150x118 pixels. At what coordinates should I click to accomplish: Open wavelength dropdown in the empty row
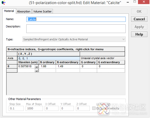coord(37,71)
